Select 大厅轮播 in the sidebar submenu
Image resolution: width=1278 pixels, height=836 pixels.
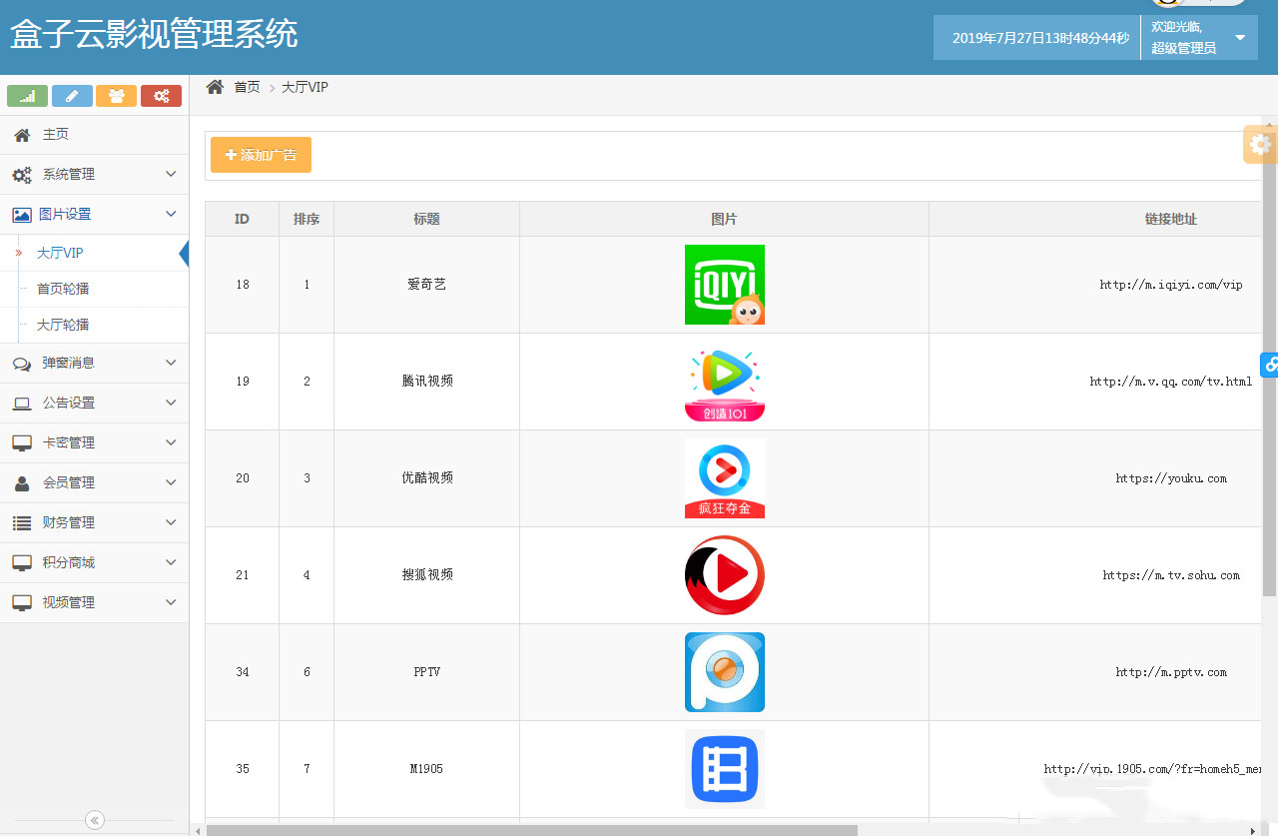(x=63, y=325)
